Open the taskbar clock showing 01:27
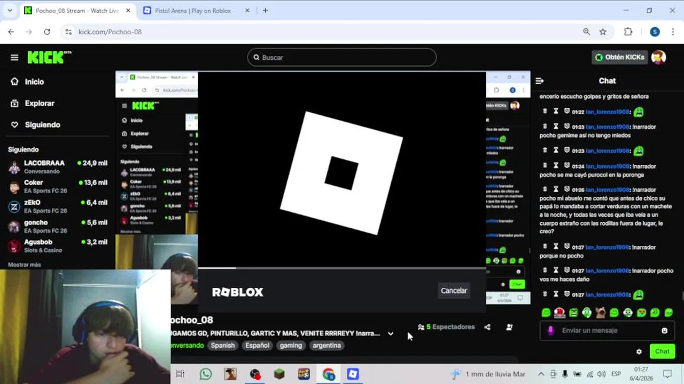684x384 pixels. coord(641,374)
